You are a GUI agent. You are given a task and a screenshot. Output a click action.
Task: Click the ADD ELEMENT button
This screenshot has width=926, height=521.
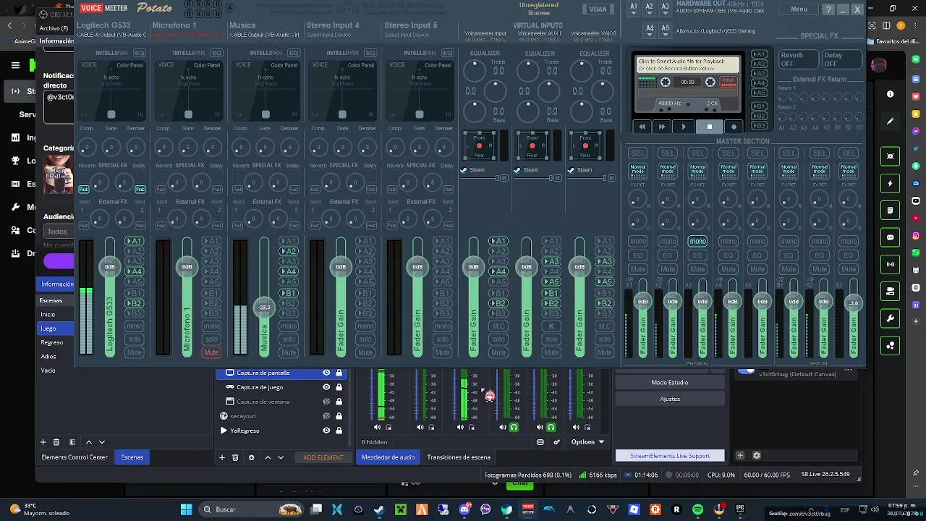(x=323, y=457)
